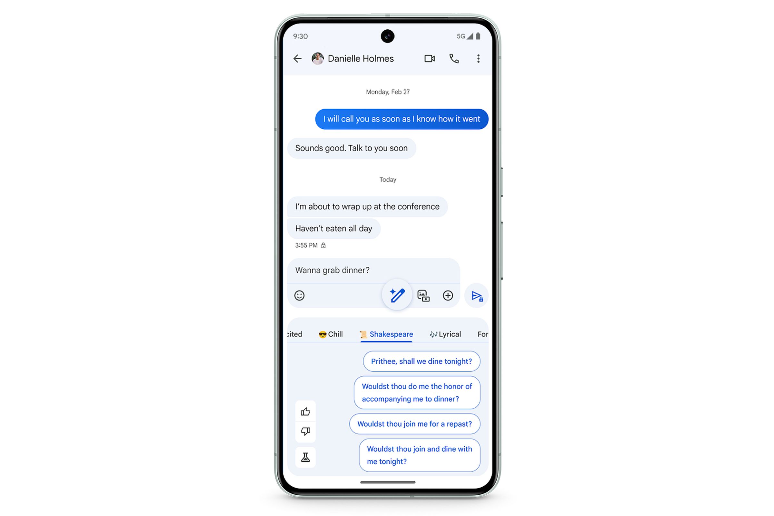Click the add extras plus icon
The height and width of the screenshot is (516, 774).
[x=448, y=295]
